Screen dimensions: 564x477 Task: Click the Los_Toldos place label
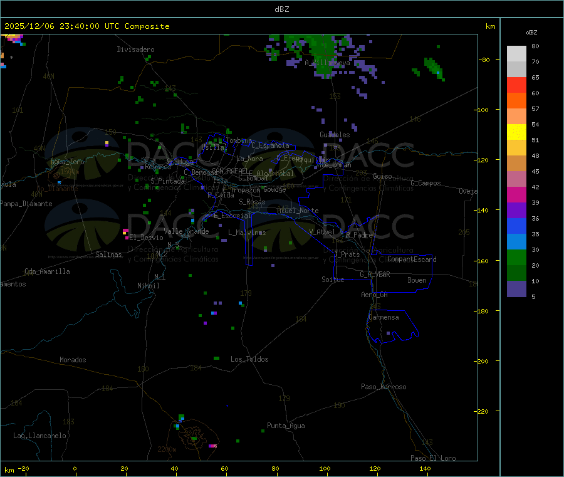(x=249, y=359)
